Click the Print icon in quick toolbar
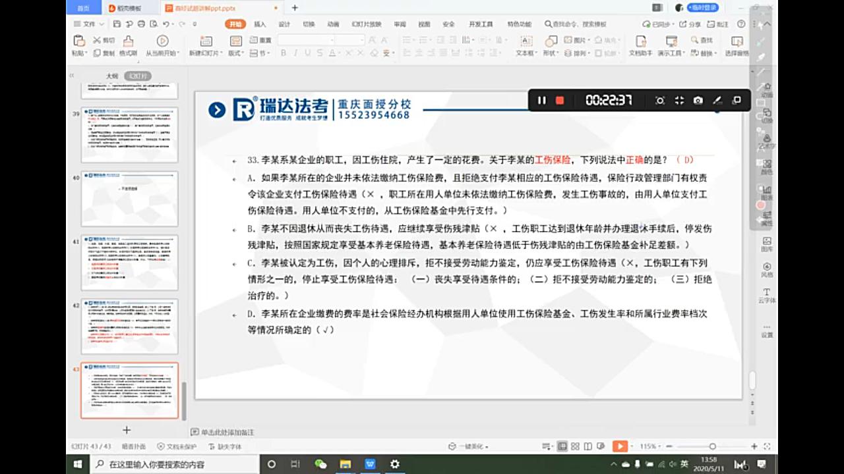The height and width of the screenshot is (474, 844). (x=141, y=24)
